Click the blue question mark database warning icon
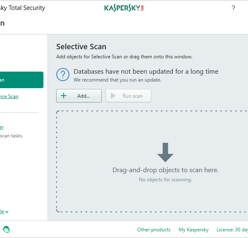Viewport: 248px width, 238px height. point(63,75)
